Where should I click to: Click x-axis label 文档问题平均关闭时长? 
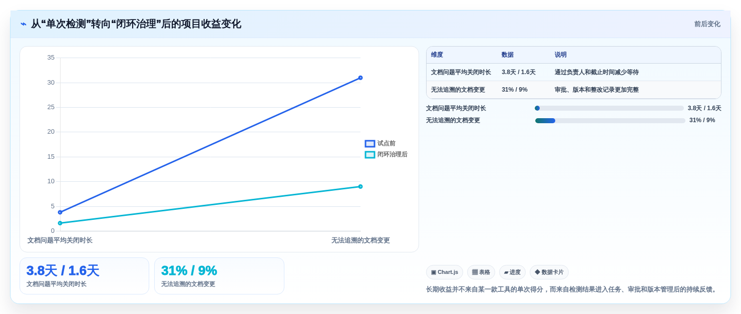pyautogui.click(x=60, y=240)
